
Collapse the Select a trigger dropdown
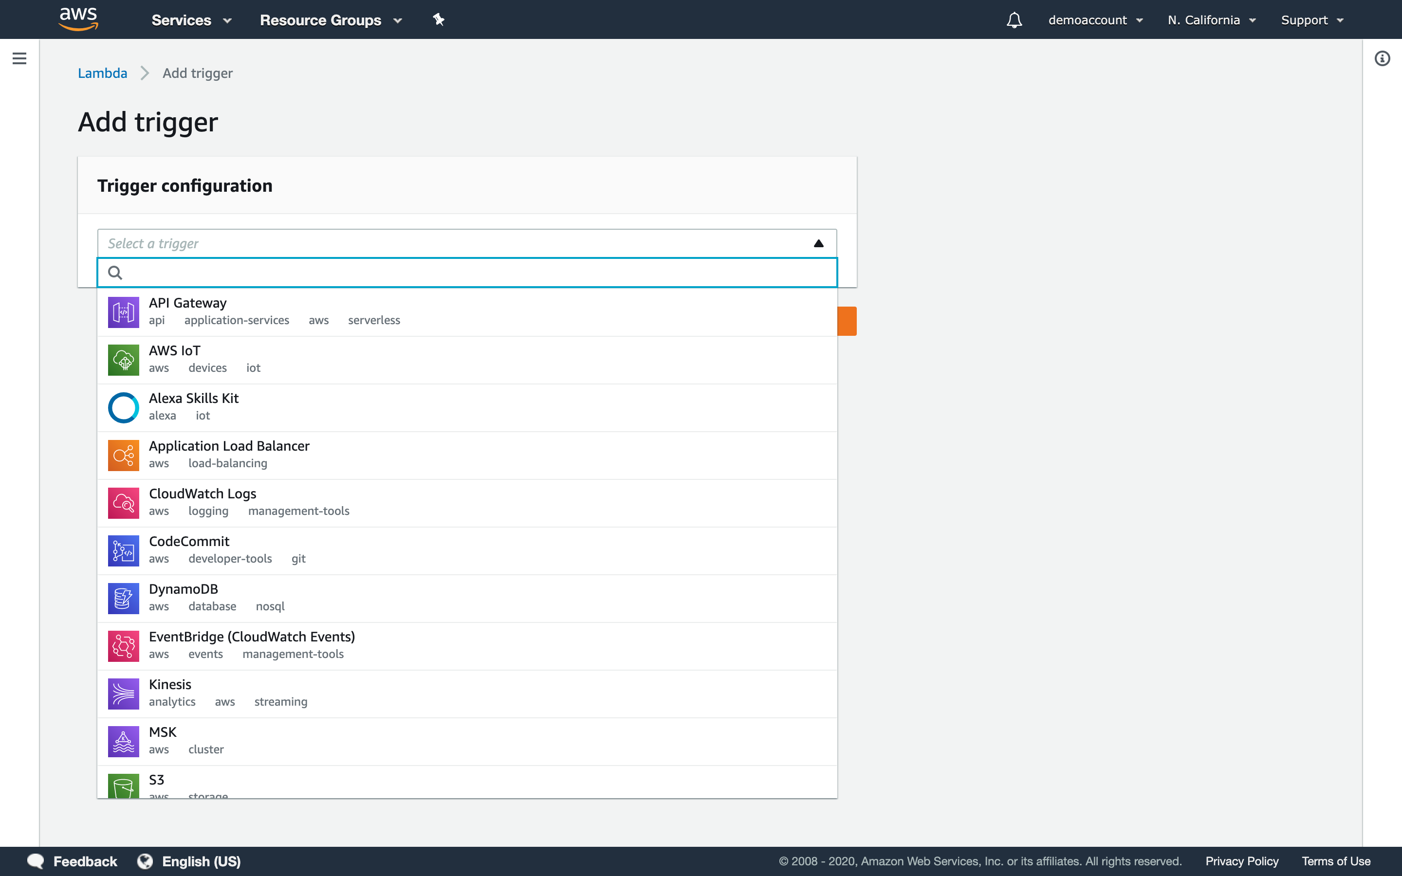[819, 243]
